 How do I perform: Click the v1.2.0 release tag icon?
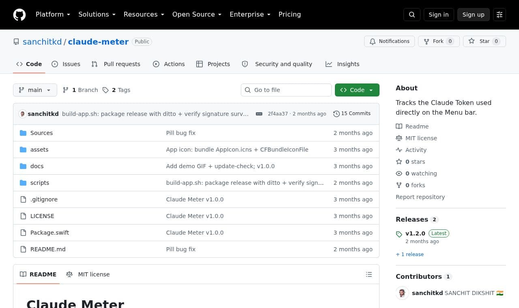tap(399, 234)
